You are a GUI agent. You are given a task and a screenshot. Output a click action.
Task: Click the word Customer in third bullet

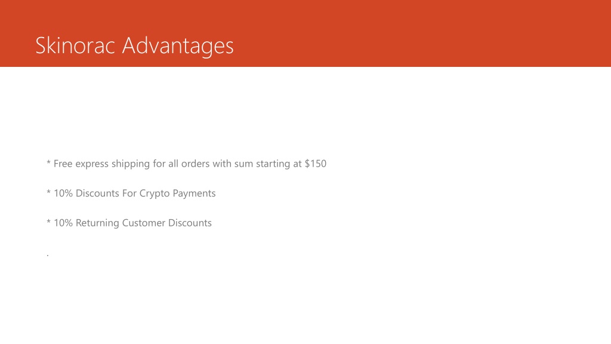[x=143, y=223]
